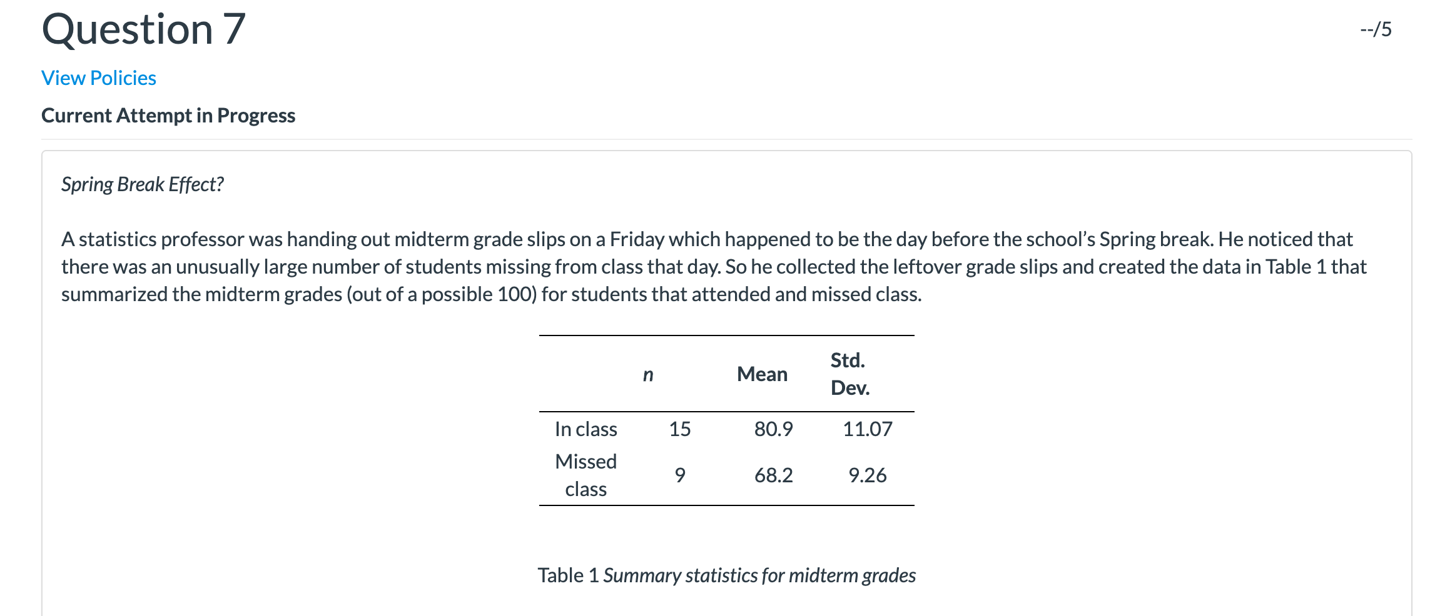Click the Table 1 caption text
The image size is (1430, 616).
(x=726, y=575)
